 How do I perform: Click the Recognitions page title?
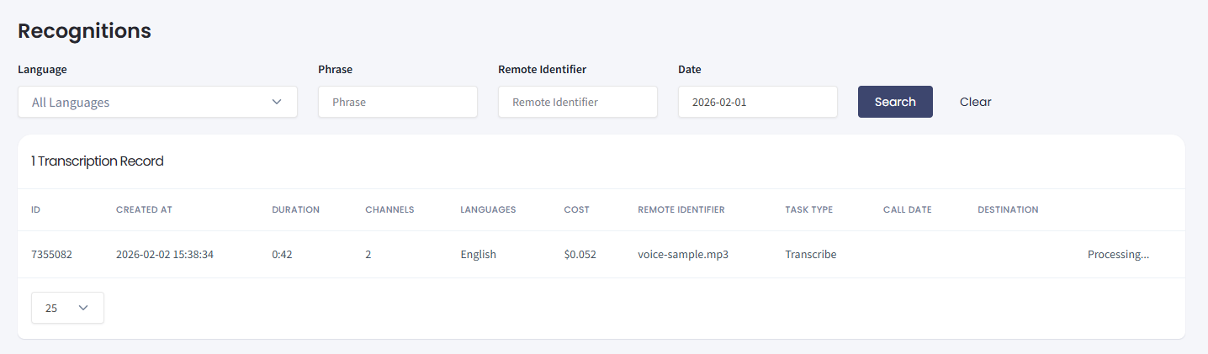(84, 31)
